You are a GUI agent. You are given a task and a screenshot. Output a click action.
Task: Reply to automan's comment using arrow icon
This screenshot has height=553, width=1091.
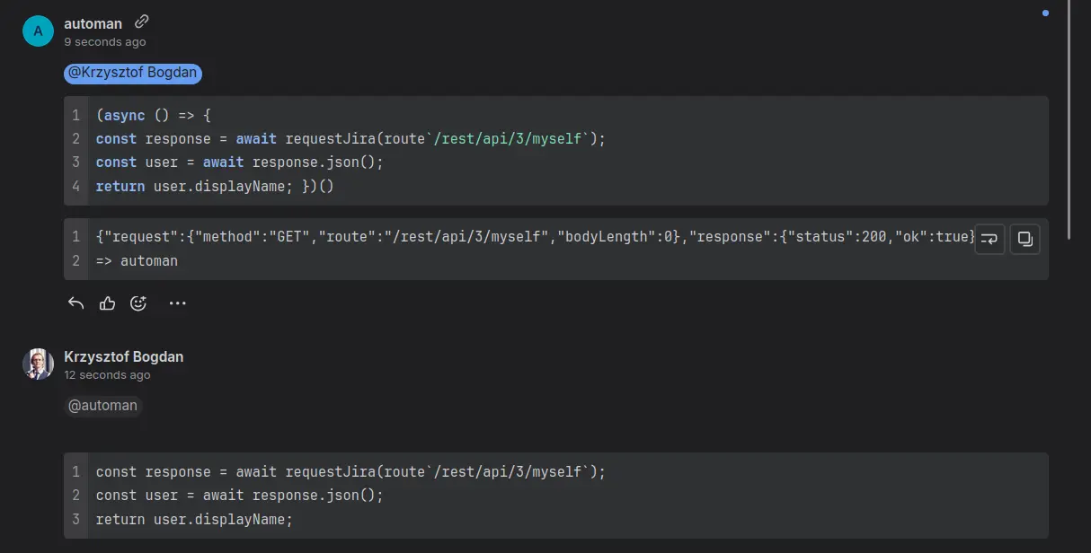pyautogui.click(x=76, y=303)
